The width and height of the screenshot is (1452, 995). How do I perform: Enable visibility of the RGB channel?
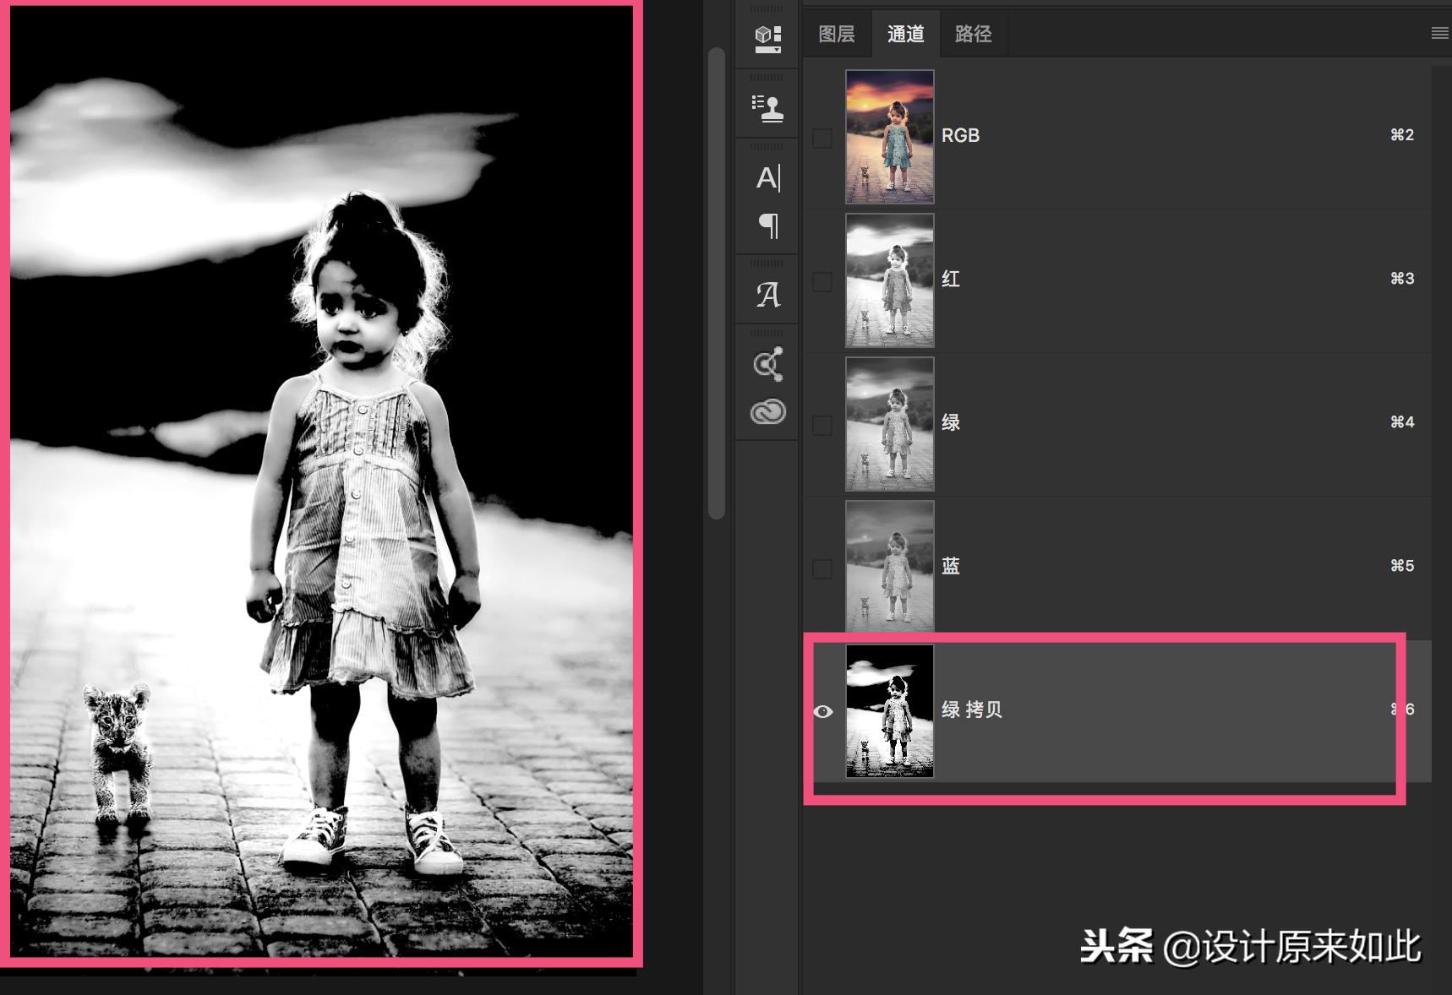822,138
